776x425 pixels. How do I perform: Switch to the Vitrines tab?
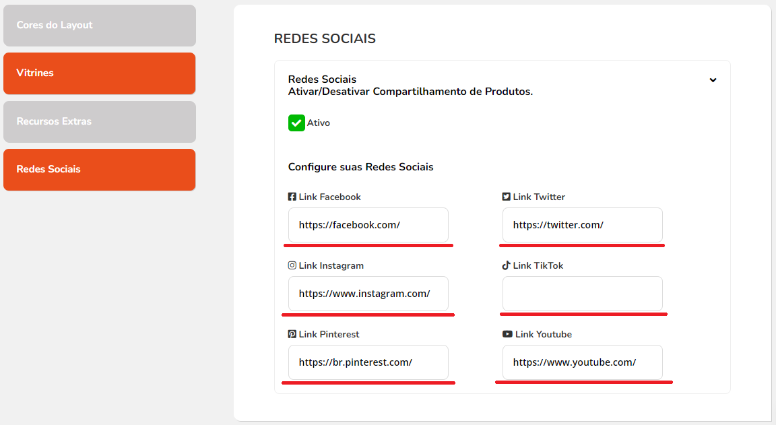click(100, 73)
